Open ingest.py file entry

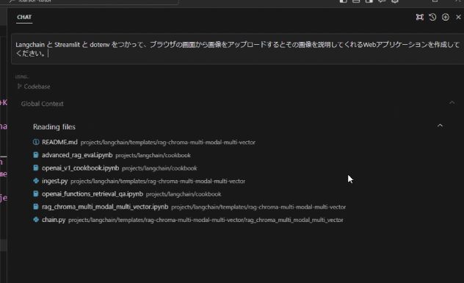[55, 181]
